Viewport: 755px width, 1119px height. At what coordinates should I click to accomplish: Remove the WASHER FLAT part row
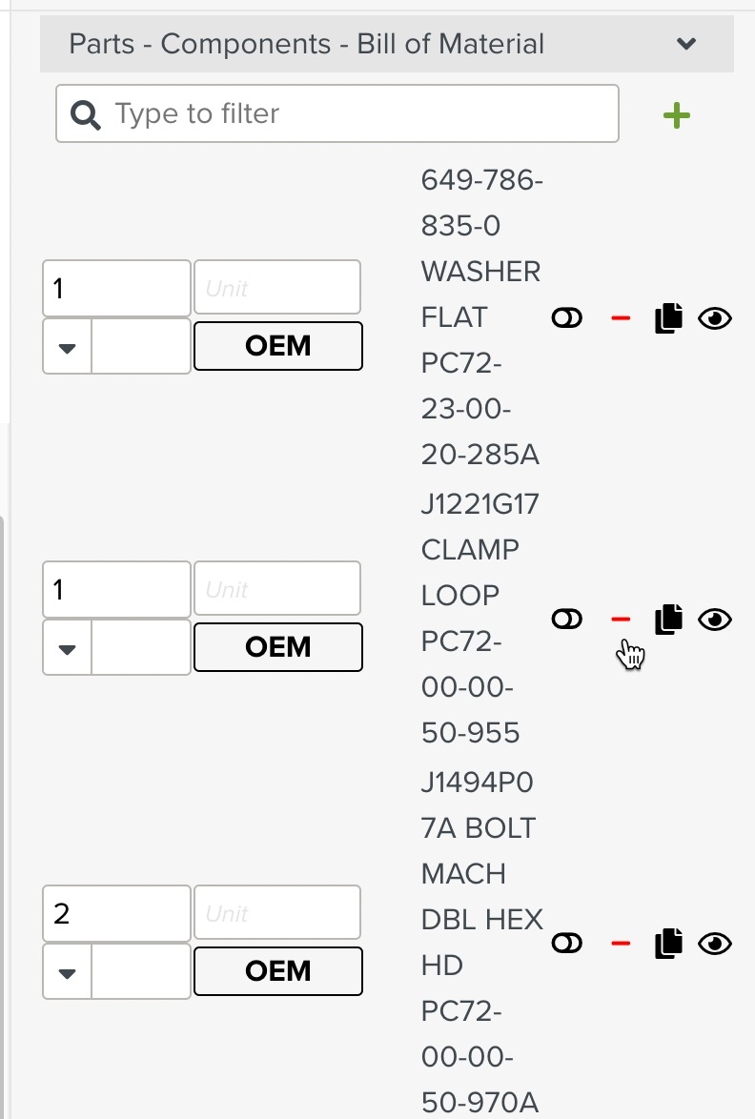(x=622, y=317)
